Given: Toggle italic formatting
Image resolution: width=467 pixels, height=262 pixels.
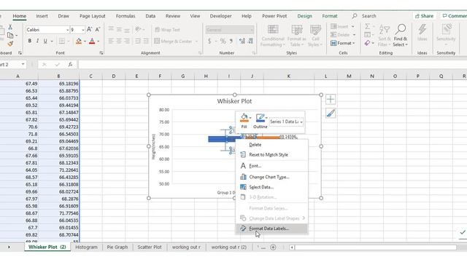Looking at the screenshot, I should 37,41.
